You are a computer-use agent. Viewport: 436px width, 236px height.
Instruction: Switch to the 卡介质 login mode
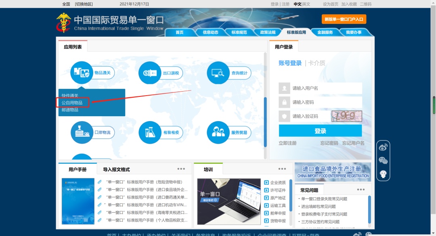pos(317,63)
